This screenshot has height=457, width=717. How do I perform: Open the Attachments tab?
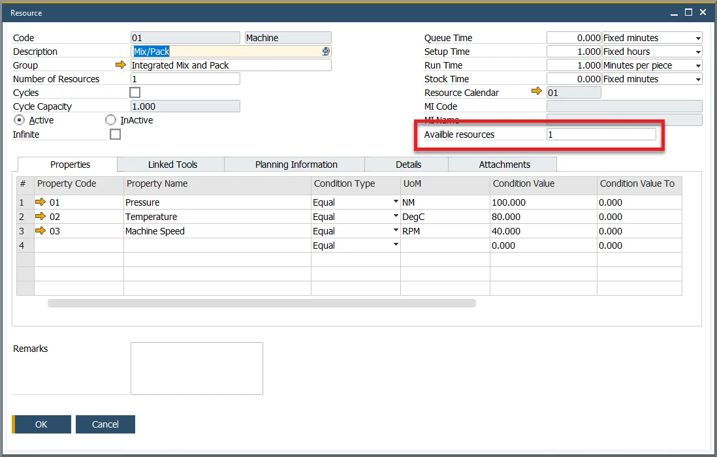click(x=503, y=165)
